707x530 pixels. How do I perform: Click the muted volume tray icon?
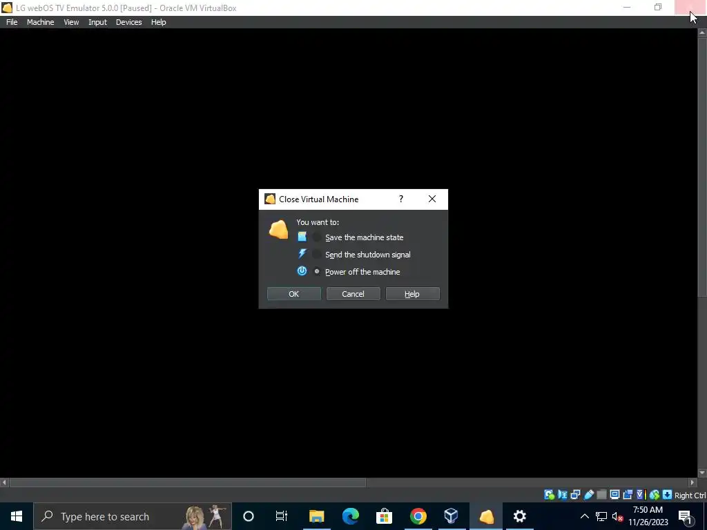[x=617, y=517]
